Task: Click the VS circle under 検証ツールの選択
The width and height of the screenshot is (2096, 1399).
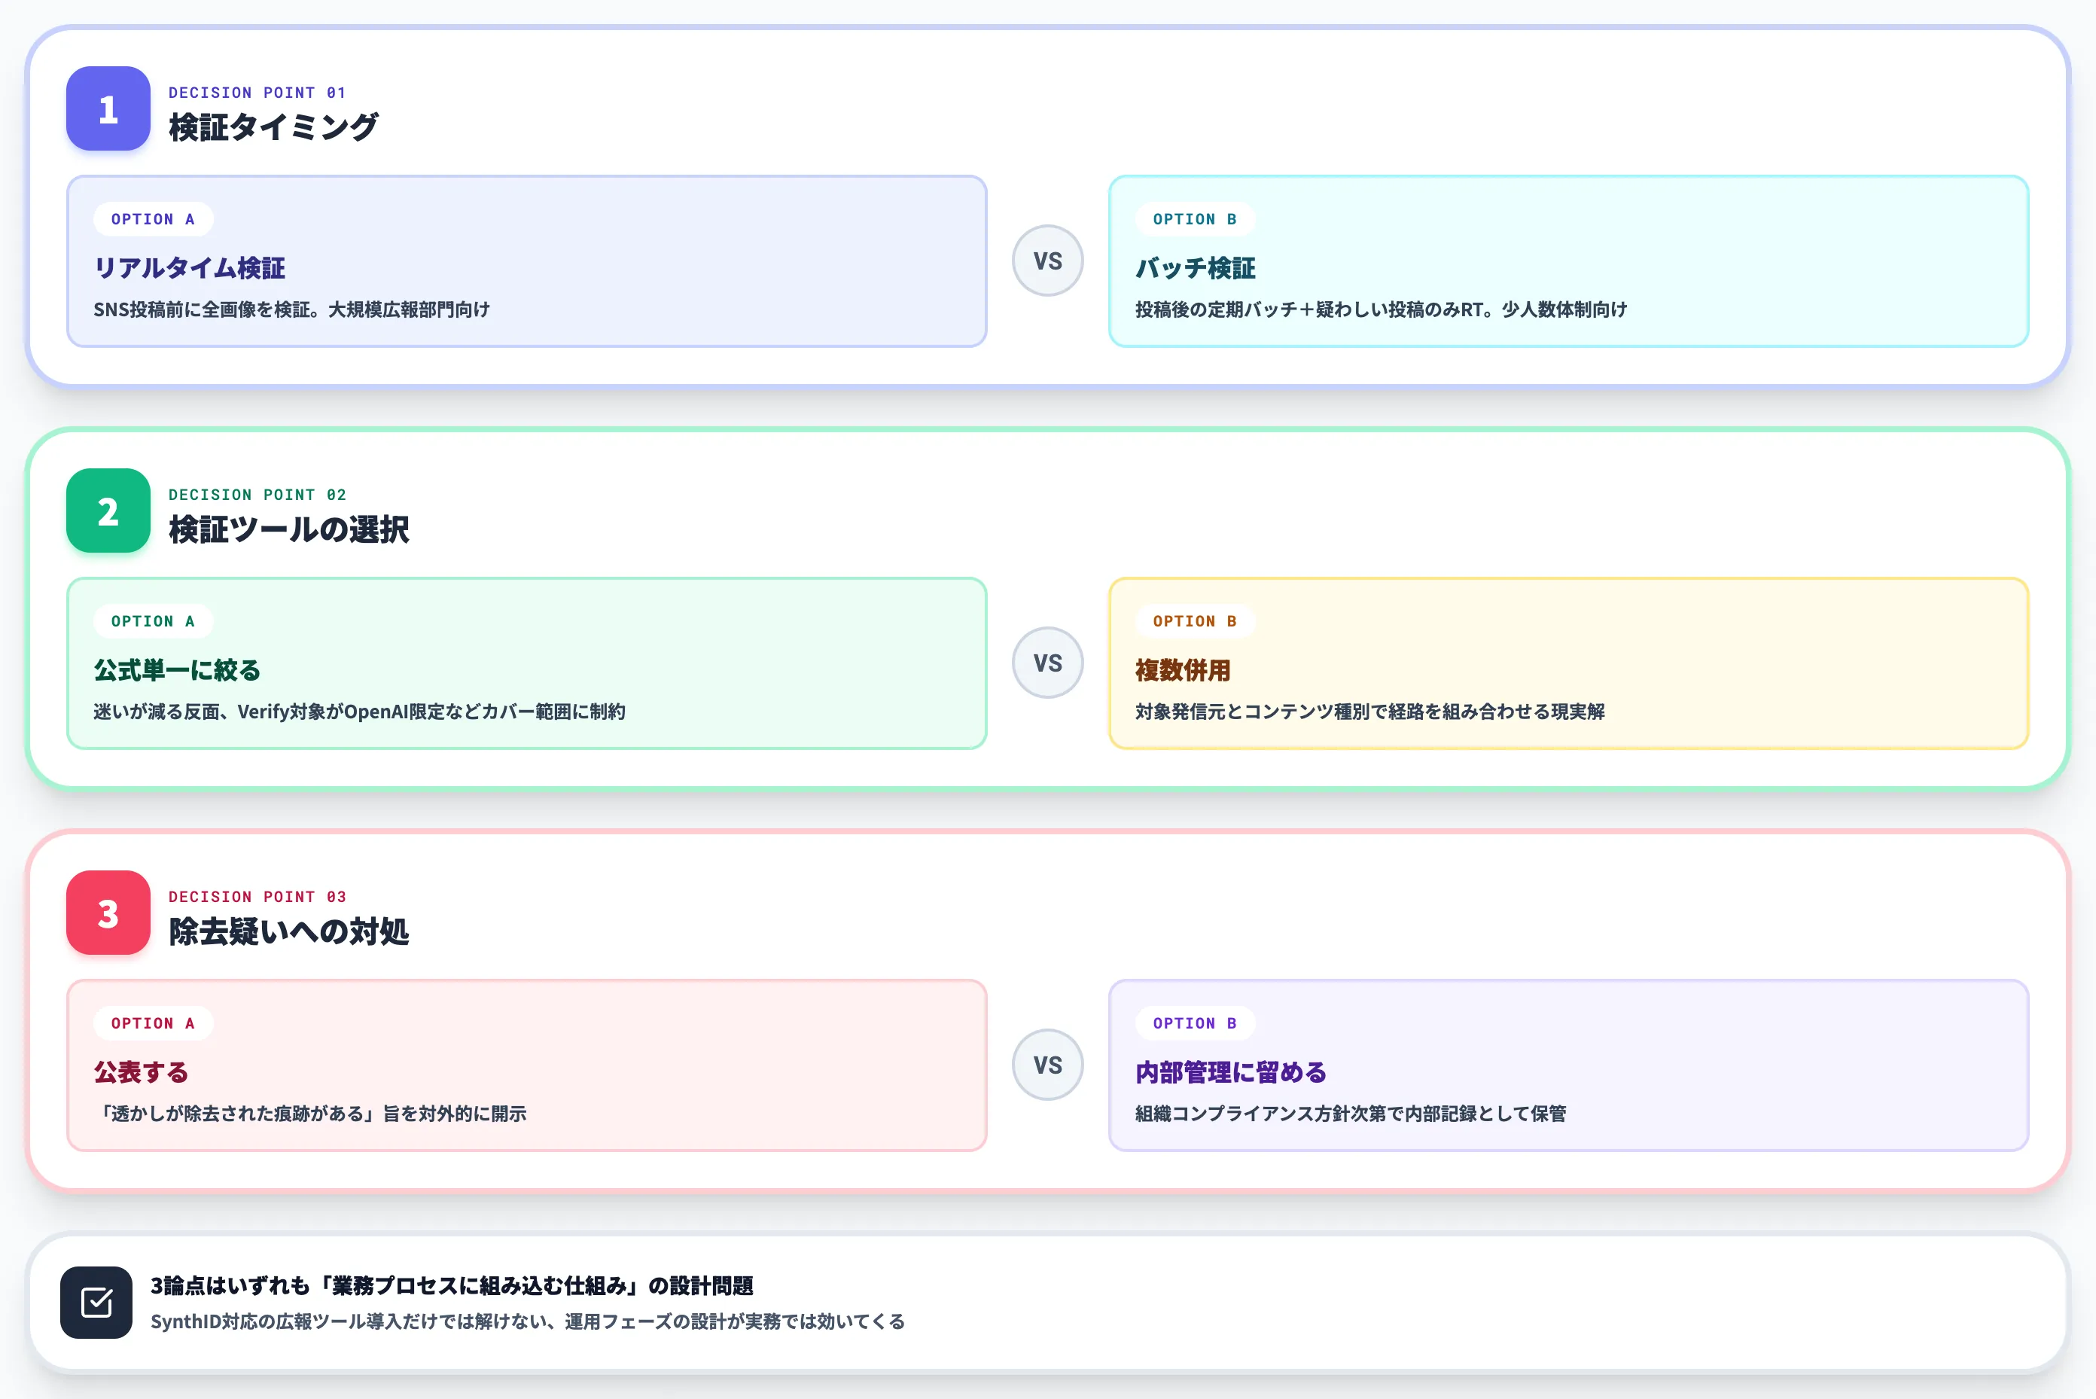Action: point(1048,663)
